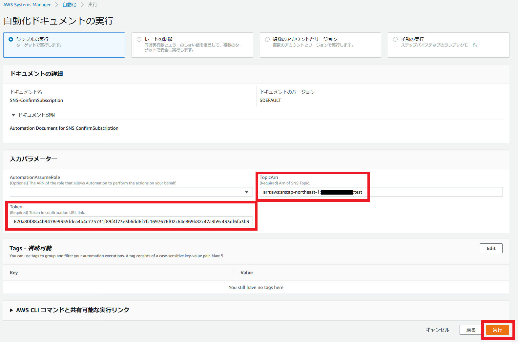Image resolution: width=518 pixels, height=342 pixels.
Task: Click the キャンセル button
Action: [x=438, y=330]
